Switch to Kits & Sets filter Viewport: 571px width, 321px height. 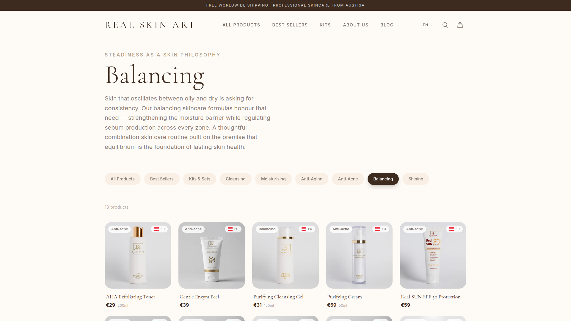pyautogui.click(x=200, y=179)
